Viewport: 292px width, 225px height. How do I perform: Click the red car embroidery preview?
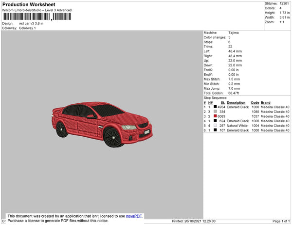click(x=102, y=125)
